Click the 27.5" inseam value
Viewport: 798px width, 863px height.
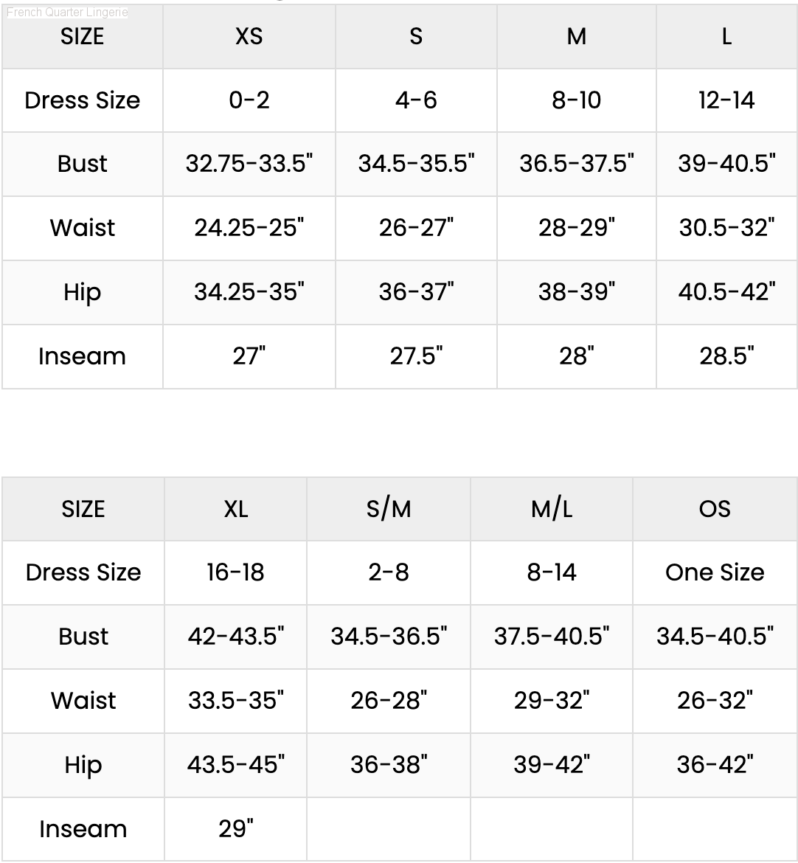coord(416,356)
